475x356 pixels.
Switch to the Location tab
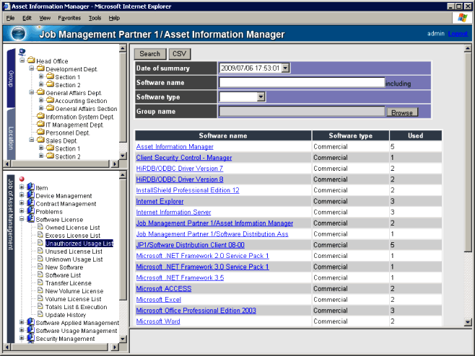coord(11,138)
